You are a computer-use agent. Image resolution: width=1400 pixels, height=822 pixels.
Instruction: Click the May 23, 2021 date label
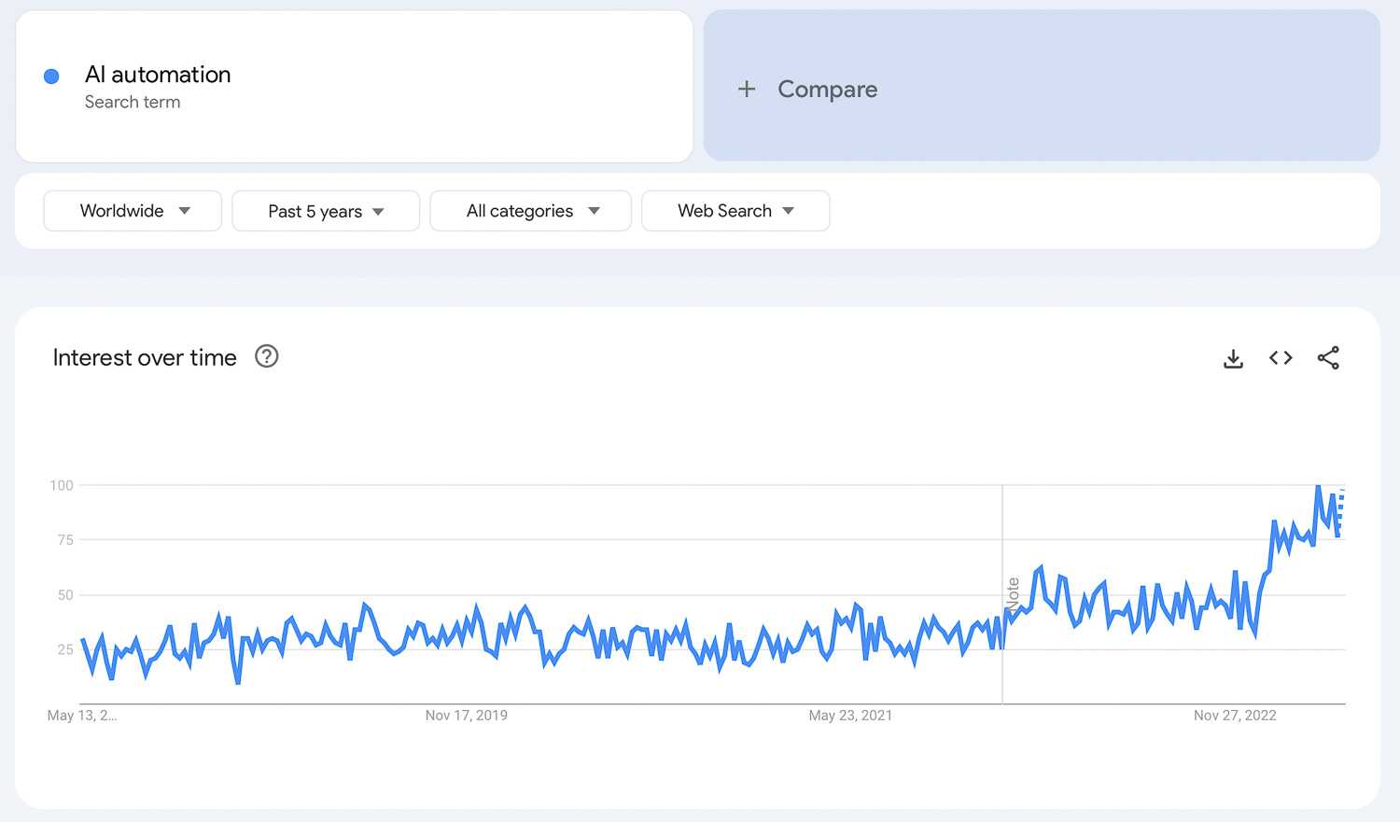tap(850, 715)
